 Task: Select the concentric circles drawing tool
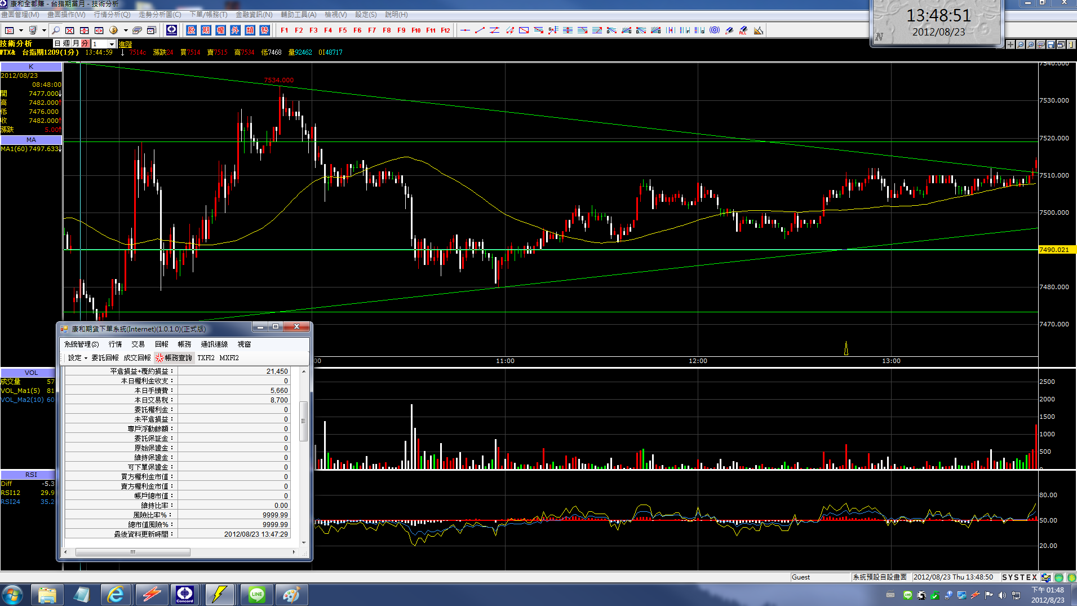point(715,30)
